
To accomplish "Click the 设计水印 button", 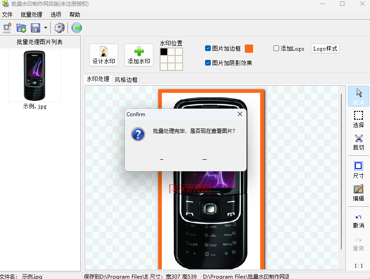I will tap(104, 55).
